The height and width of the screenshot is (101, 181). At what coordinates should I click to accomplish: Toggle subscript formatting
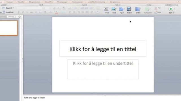(x=40, y=12)
